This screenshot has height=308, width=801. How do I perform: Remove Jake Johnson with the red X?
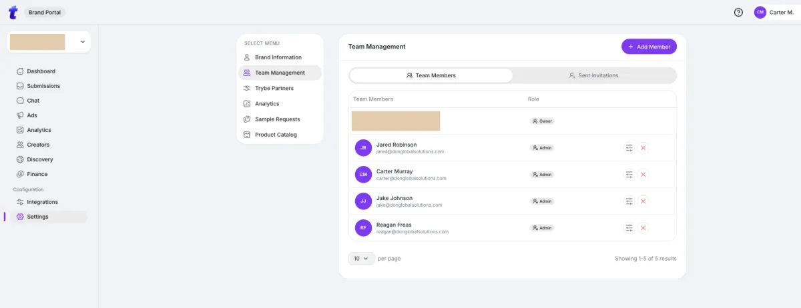[643, 201]
